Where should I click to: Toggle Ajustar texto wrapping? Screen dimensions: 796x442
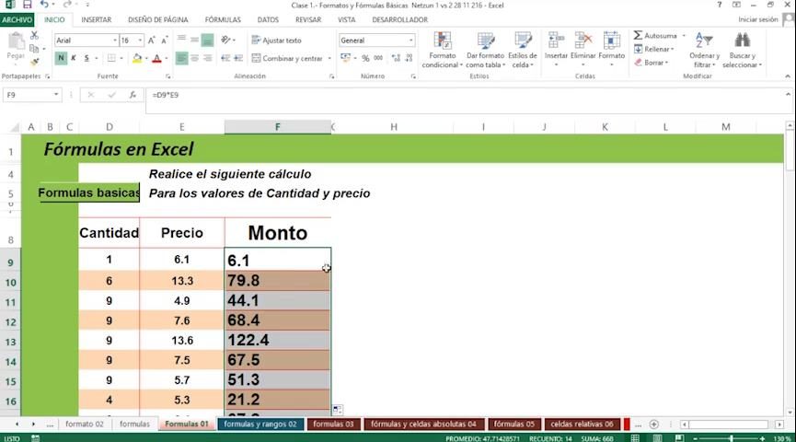pyautogui.click(x=277, y=41)
